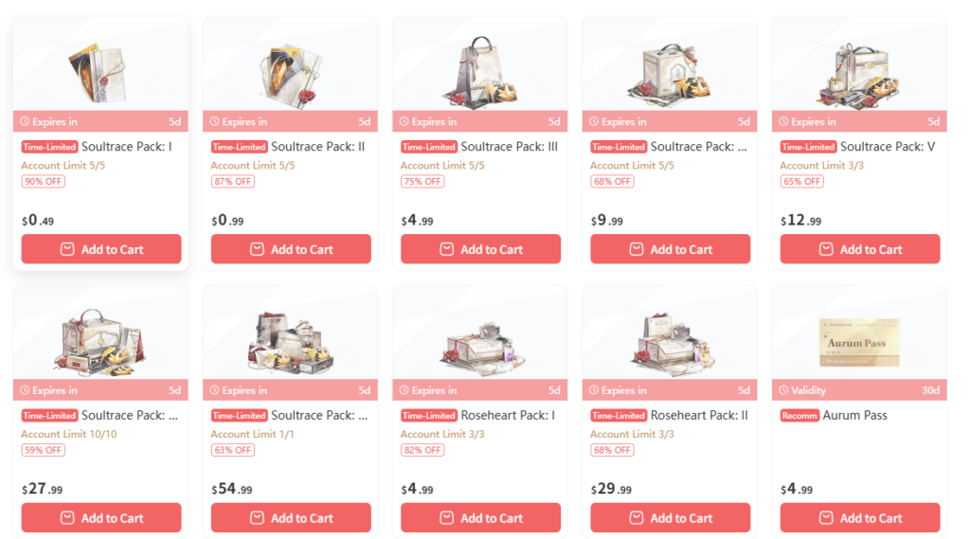The image size is (970, 539).
Task: Add Roseheart Pack: I to cart
Action: (x=480, y=518)
